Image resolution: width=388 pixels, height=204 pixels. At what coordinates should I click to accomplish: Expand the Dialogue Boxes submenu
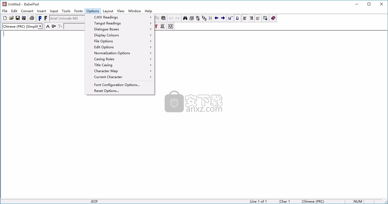[x=120, y=29]
